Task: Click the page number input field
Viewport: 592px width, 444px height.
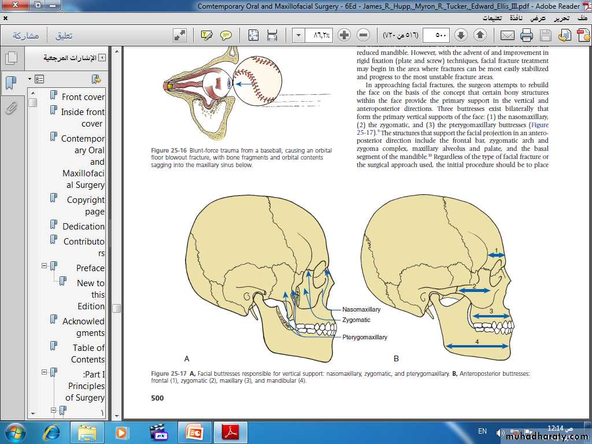Action: [436, 35]
